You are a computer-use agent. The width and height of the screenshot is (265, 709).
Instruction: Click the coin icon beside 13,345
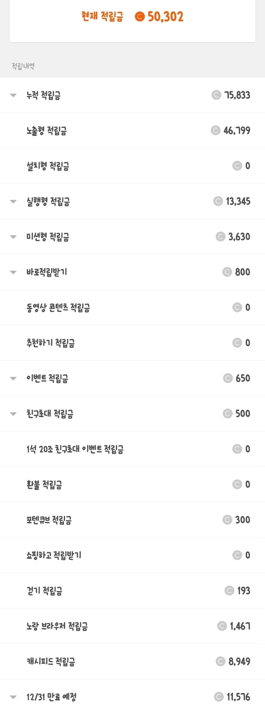tap(218, 201)
